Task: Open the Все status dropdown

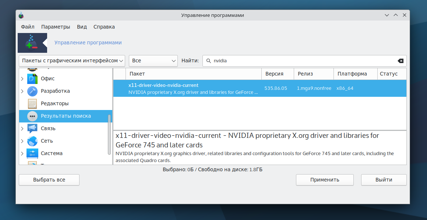Action: pos(153,60)
